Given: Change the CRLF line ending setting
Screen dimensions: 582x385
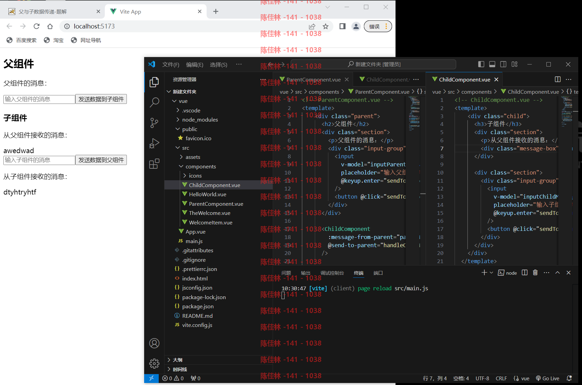Looking at the screenshot, I should point(501,378).
